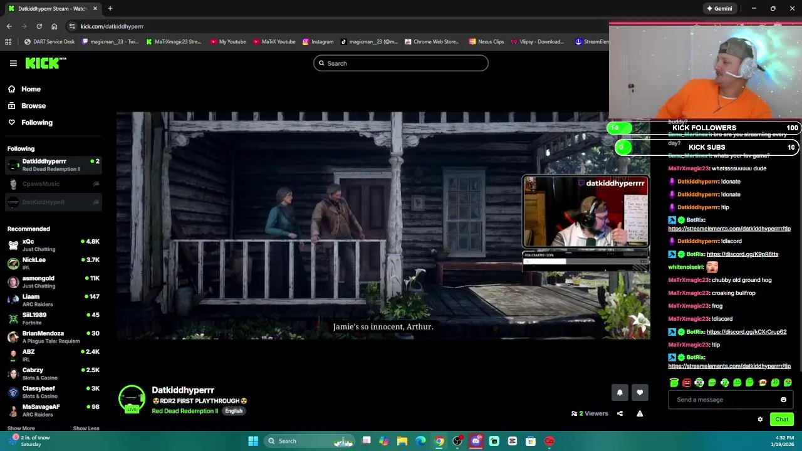Open the recommended BrianMendoza channel
802x451 pixels.
53,337
